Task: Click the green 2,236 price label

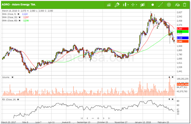Action: [x=182, y=32]
